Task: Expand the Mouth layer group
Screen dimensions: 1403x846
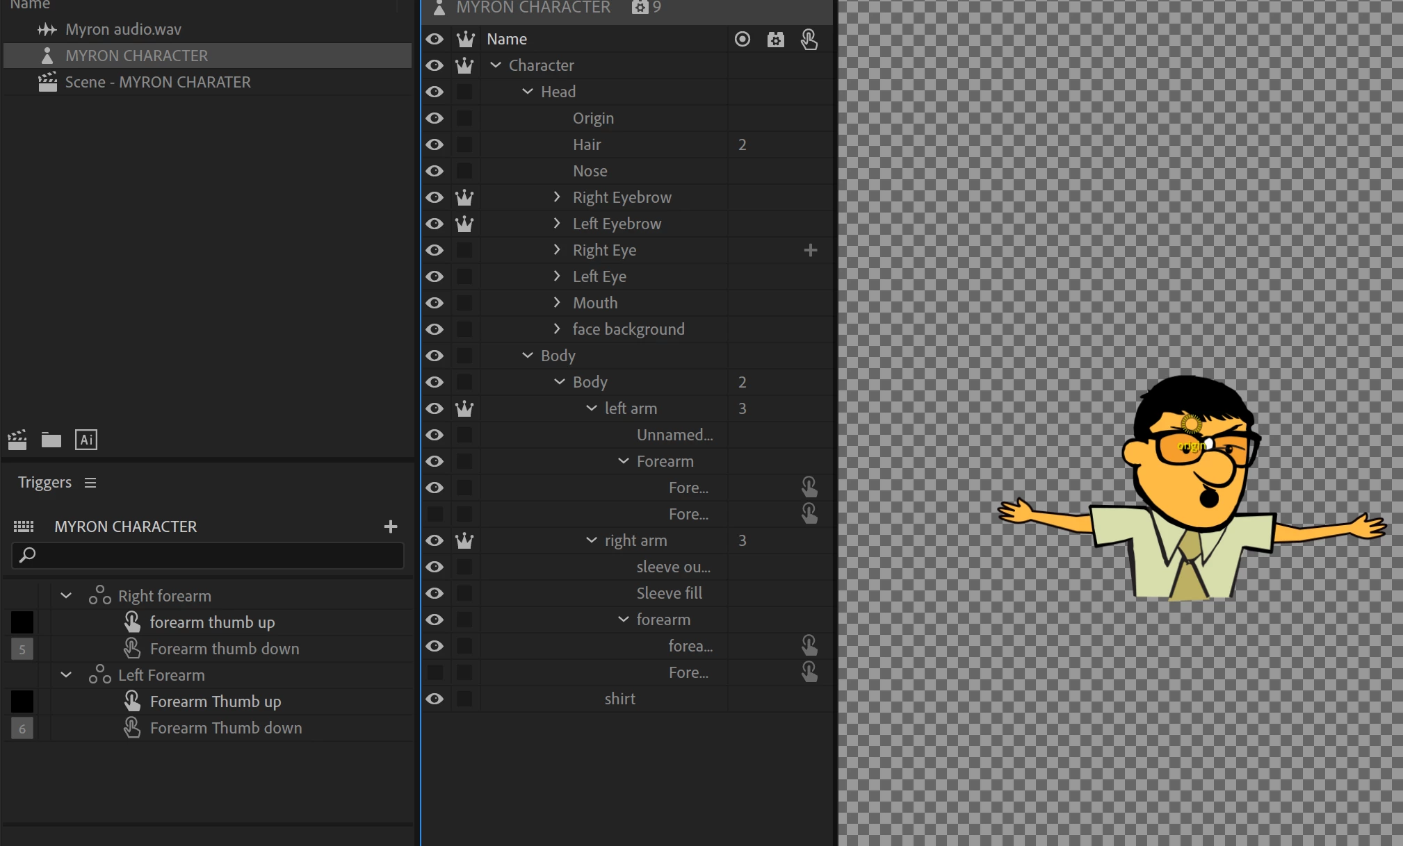Action: 557,303
